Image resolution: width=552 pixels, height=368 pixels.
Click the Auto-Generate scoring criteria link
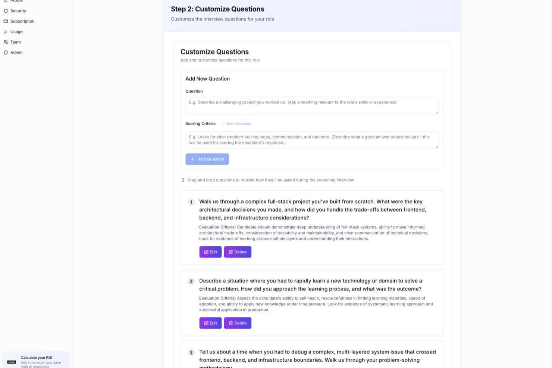coord(239,124)
